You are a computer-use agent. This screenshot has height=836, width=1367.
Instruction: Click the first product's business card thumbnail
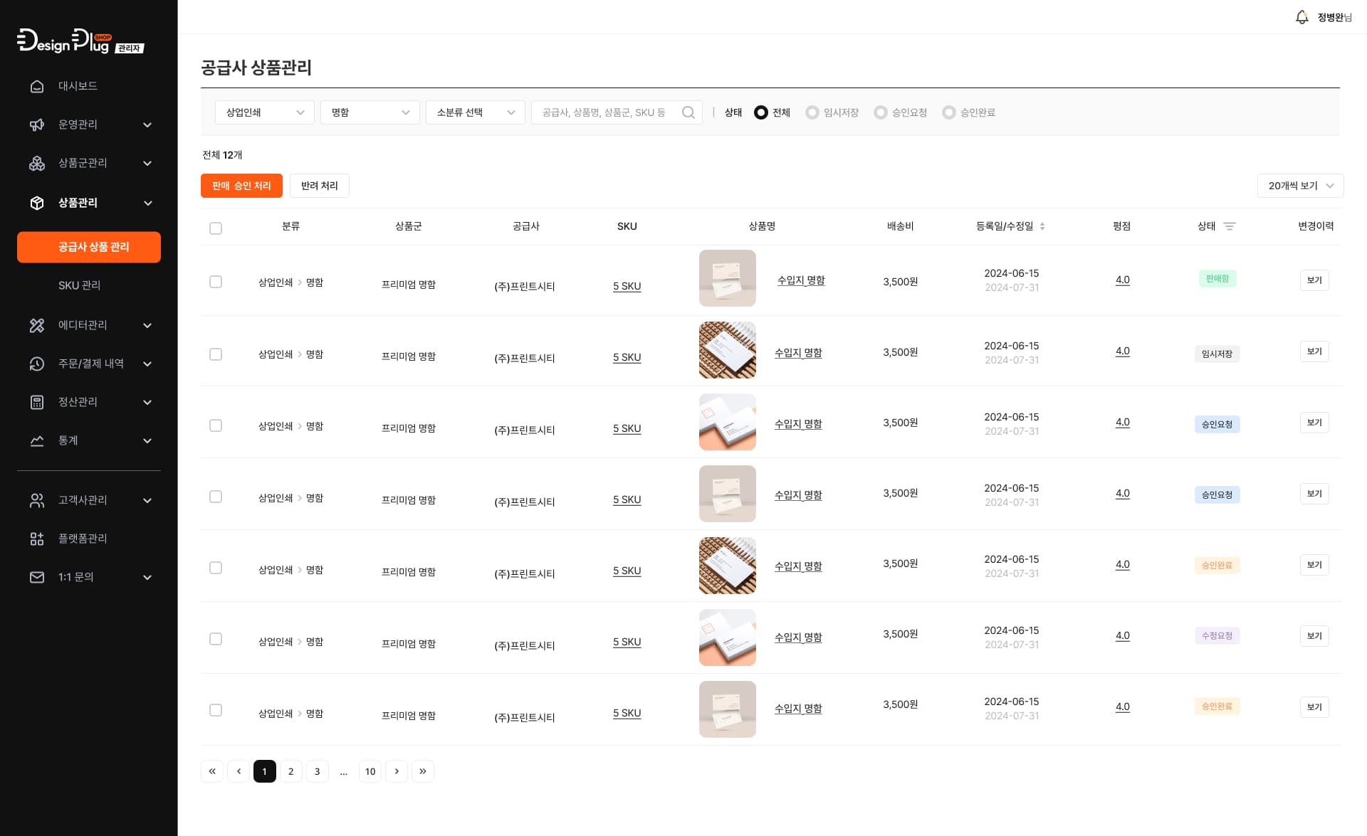coord(727,278)
